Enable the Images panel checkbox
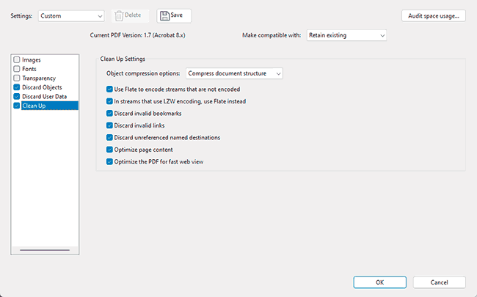The width and height of the screenshot is (477, 297). click(x=17, y=60)
